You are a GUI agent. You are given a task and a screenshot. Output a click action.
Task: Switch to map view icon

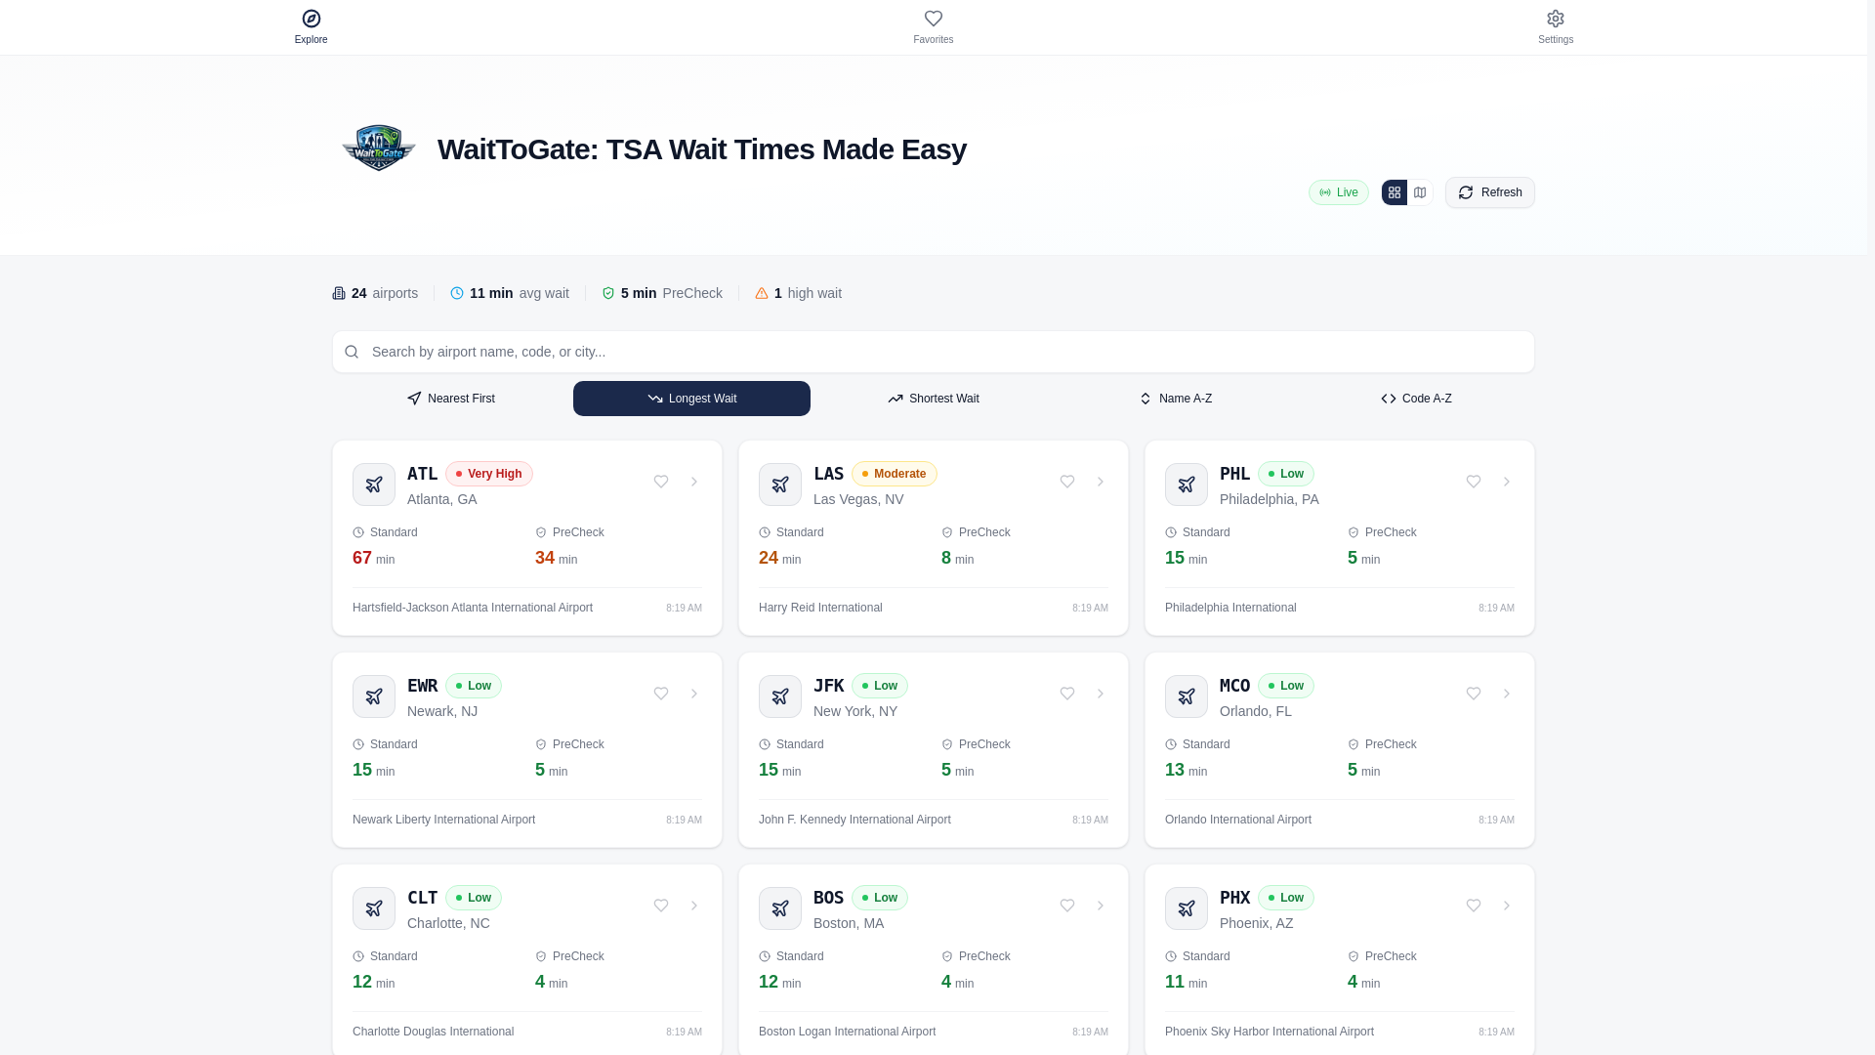click(1420, 192)
